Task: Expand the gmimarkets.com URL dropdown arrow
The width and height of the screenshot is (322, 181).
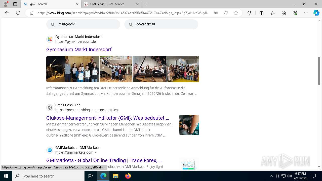Action: coord(95,152)
